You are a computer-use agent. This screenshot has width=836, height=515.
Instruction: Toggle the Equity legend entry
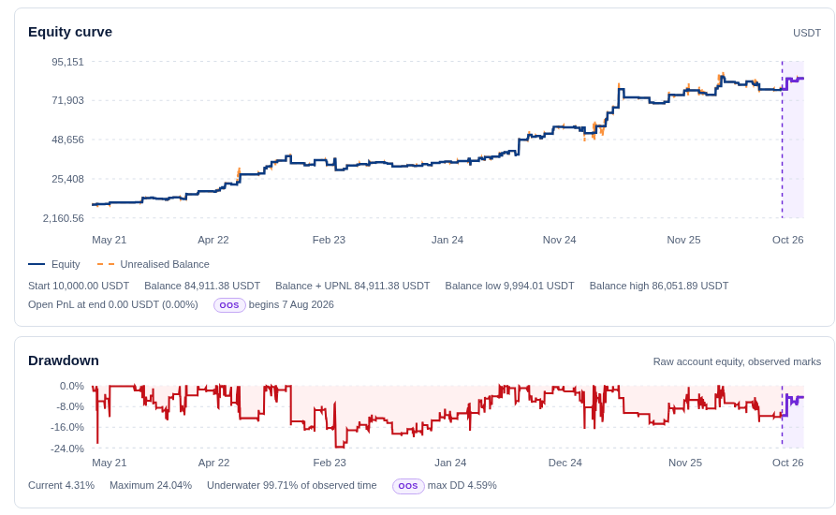[x=54, y=264]
